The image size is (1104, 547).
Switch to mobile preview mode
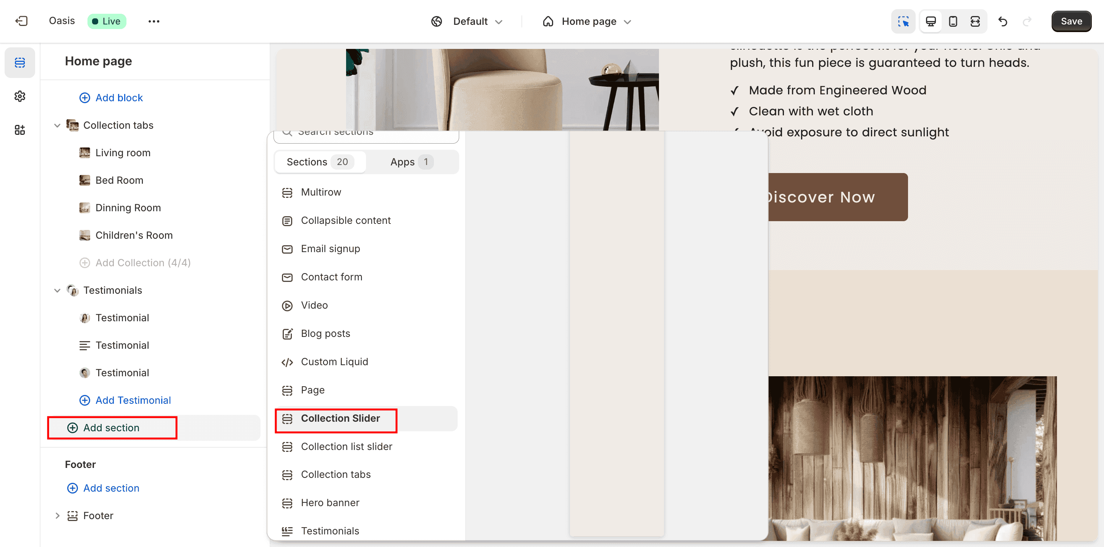(x=952, y=21)
